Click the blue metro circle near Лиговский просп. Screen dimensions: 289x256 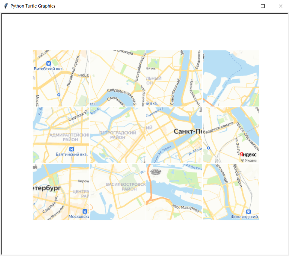pos(59,95)
